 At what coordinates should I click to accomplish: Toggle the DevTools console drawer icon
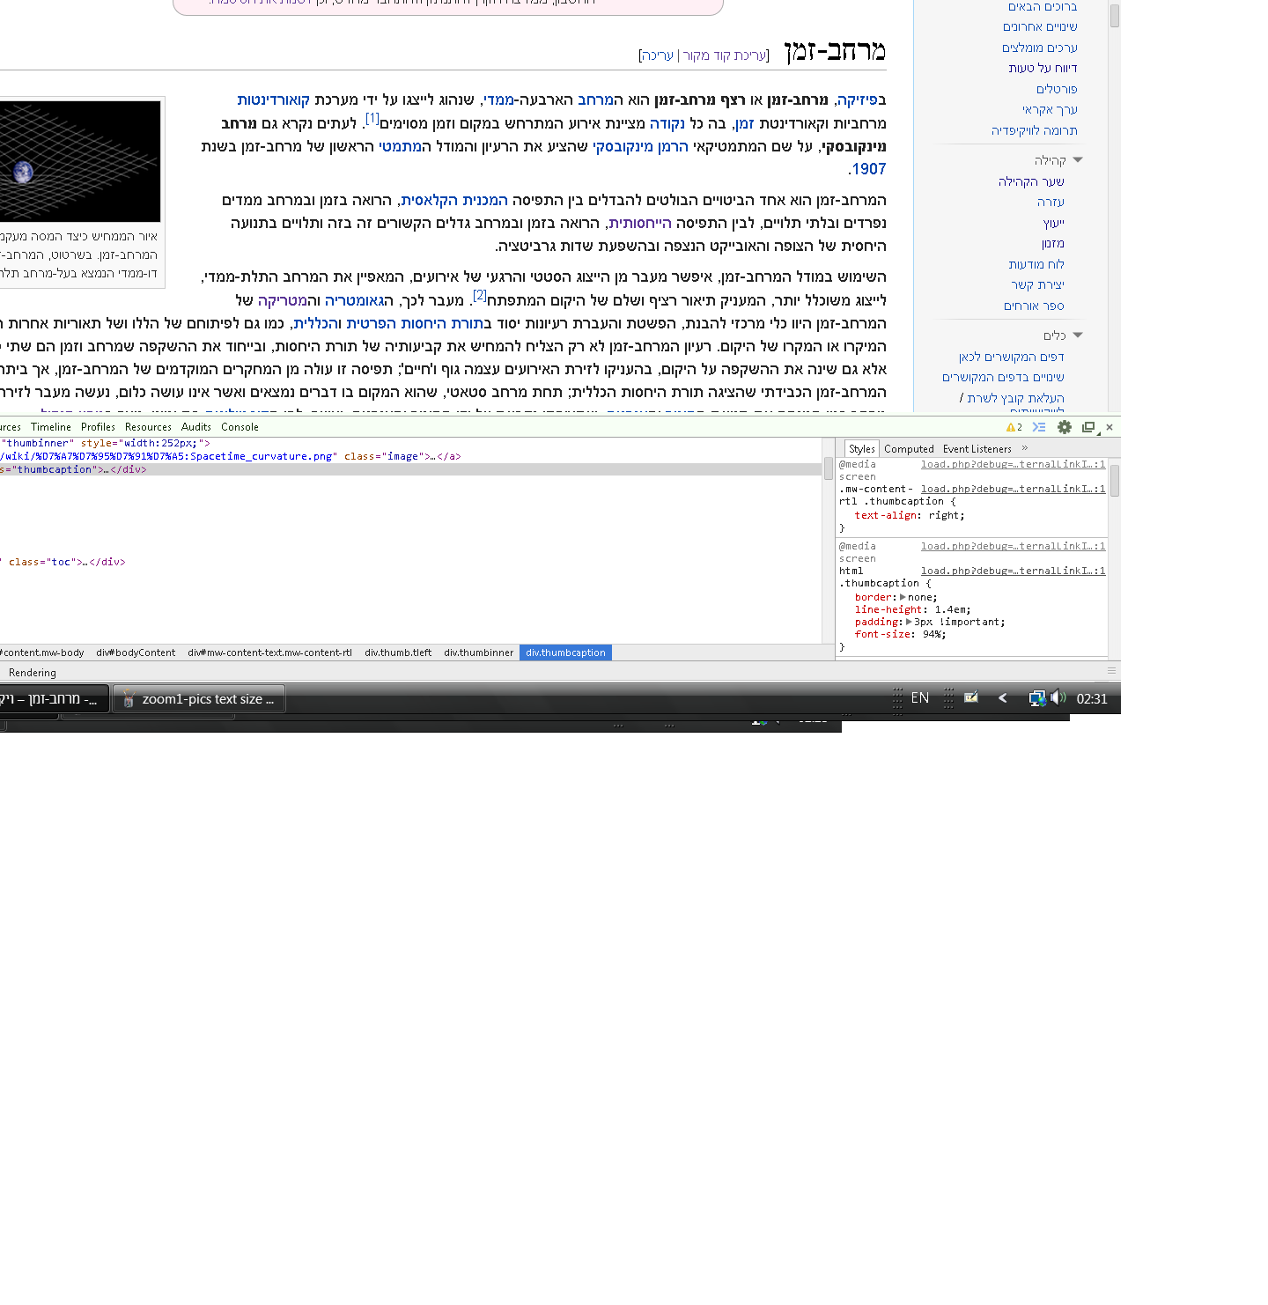coord(1039,427)
